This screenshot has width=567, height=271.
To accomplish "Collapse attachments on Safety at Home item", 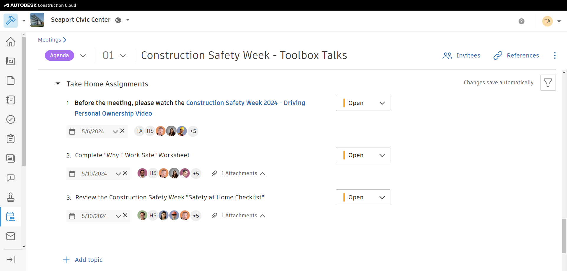I will [x=262, y=216].
